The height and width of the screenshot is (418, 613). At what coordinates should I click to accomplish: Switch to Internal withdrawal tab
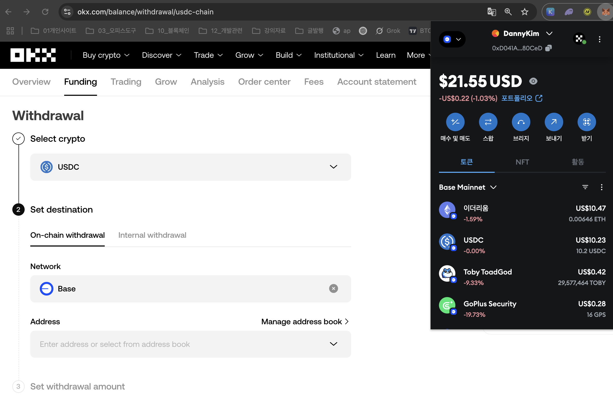(x=152, y=235)
